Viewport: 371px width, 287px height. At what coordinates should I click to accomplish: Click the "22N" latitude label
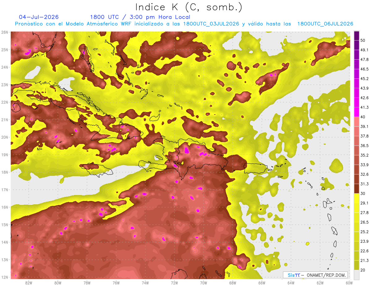4,102
